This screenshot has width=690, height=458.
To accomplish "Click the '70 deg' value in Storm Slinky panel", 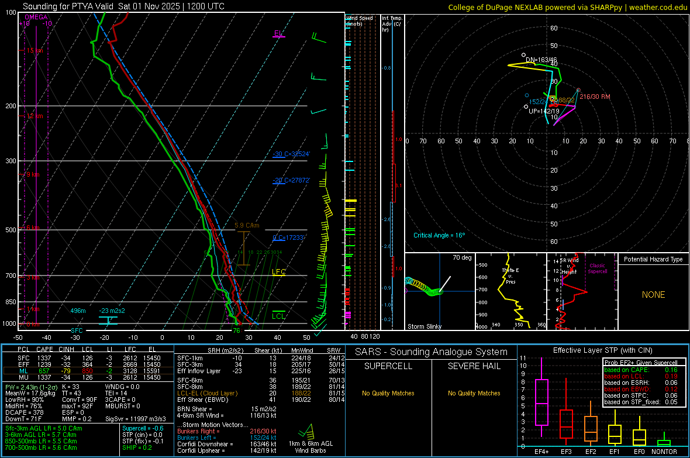I will (462, 257).
